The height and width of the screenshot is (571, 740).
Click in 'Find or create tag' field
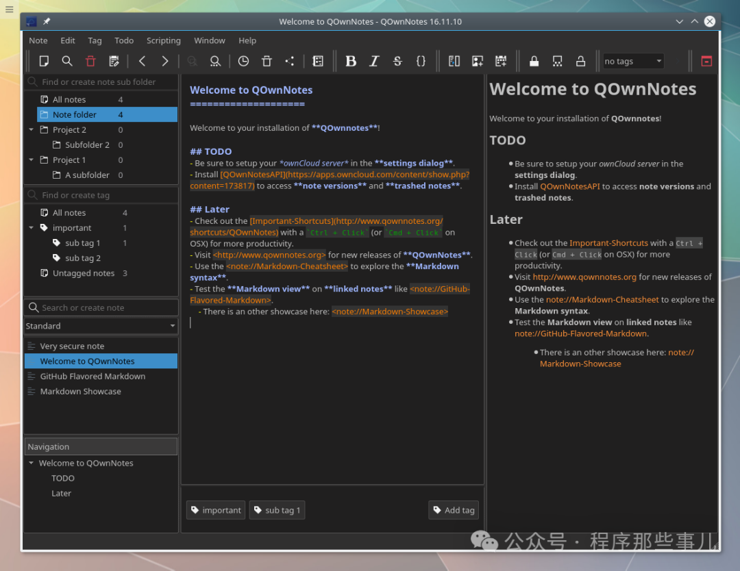point(101,194)
